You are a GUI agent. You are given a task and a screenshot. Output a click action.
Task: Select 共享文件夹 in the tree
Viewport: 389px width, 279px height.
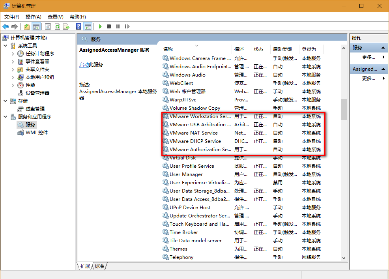[x=37, y=69]
